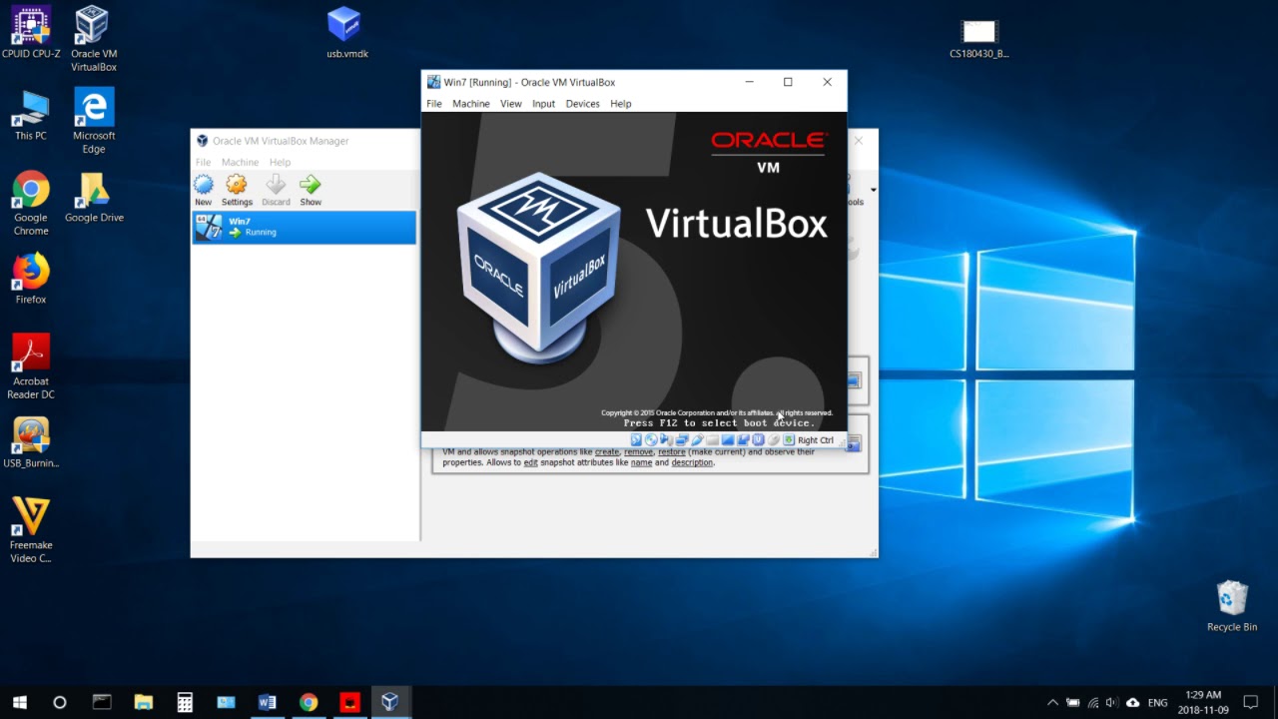Screen dimensions: 1278x719
Task: Click ENG language indicator in tray
Action: click(1157, 703)
